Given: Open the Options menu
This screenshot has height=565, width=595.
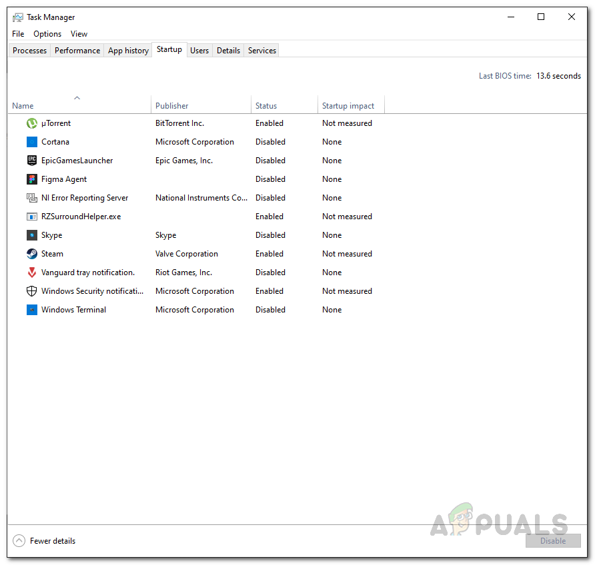Looking at the screenshot, I should point(47,34).
